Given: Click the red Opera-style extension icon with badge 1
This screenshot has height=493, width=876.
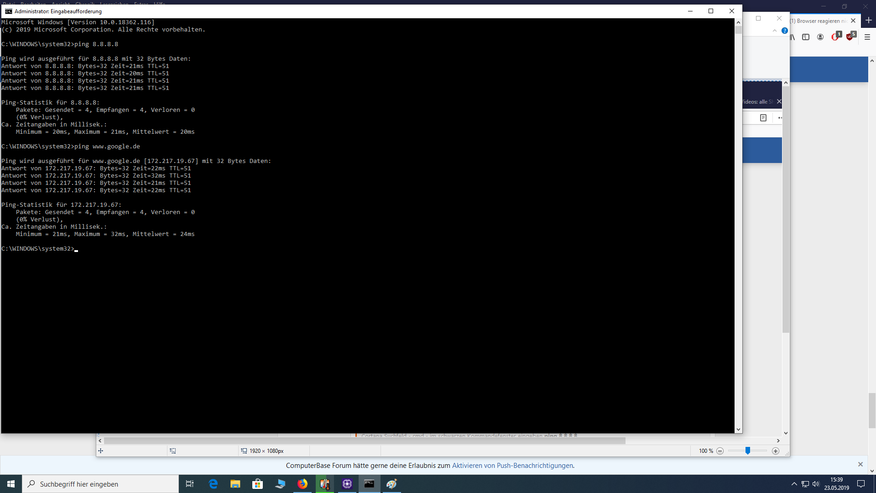Looking at the screenshot, I should click(x=835, y=37).
